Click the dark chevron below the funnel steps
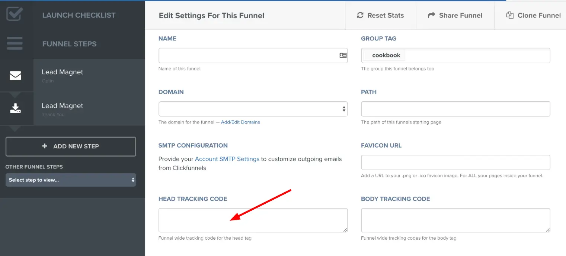 (14, 129)
